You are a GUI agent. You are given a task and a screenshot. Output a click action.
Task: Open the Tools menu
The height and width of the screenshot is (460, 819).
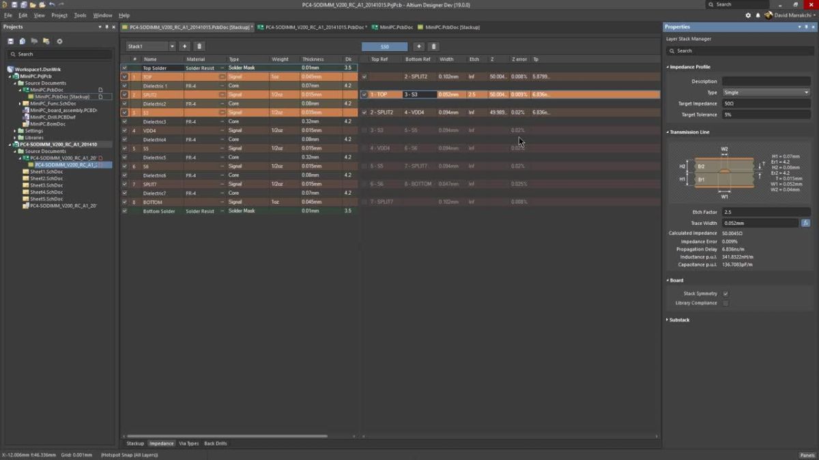[79, 15]
